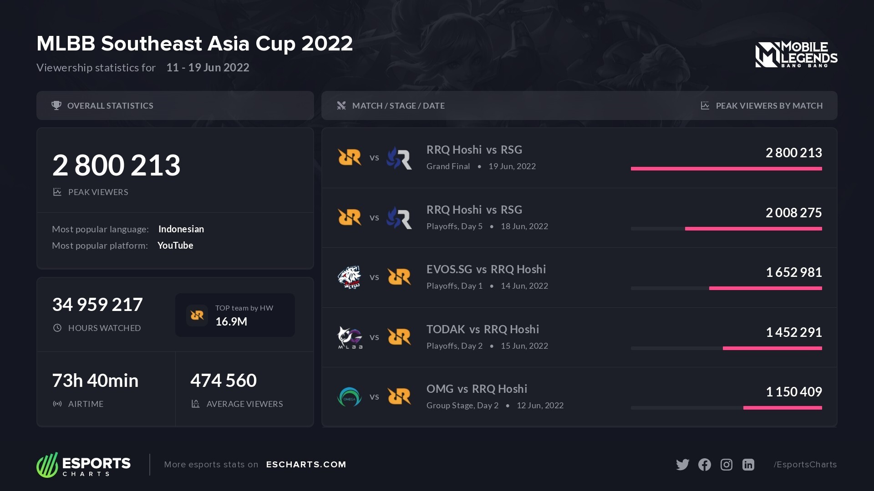Click the OMG team logo
The image size is (874, 491).
pos(349,397)
